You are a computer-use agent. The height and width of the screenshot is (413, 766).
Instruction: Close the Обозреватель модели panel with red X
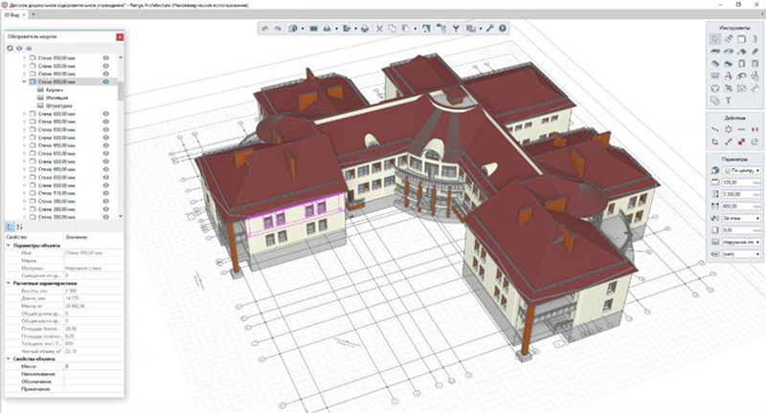[120, 36]
